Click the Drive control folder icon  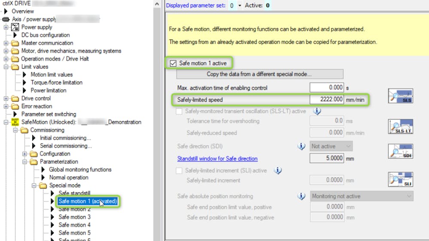pyautogui.click(x=15, y=99)
